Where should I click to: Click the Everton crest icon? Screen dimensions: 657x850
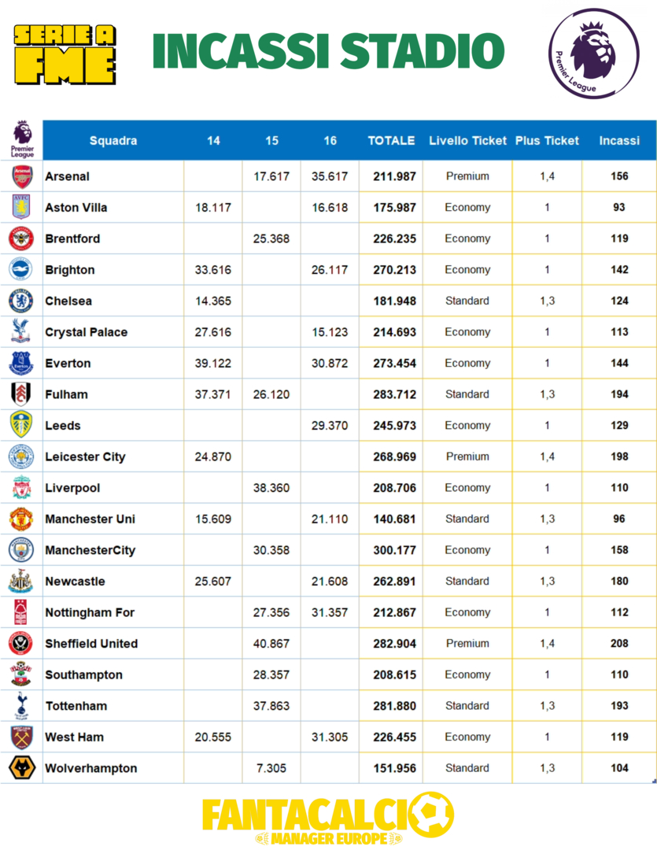click(x=21, y=363)
